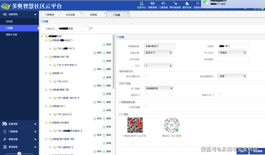Viewport: 265px width, 155px height.
Task: Open 楼宇对讲 module in the top bar
Action: [x=187, y=5]
